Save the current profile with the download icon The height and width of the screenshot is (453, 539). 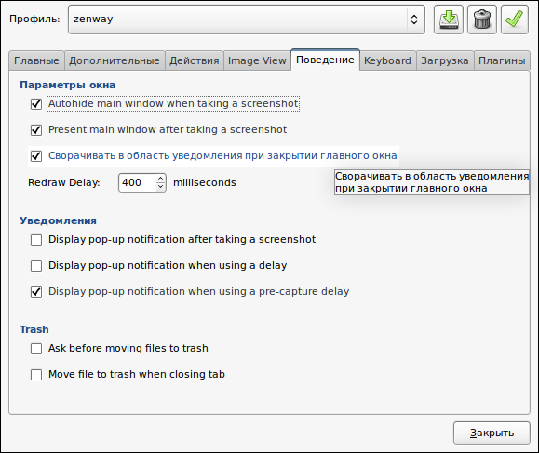(449, 20)
